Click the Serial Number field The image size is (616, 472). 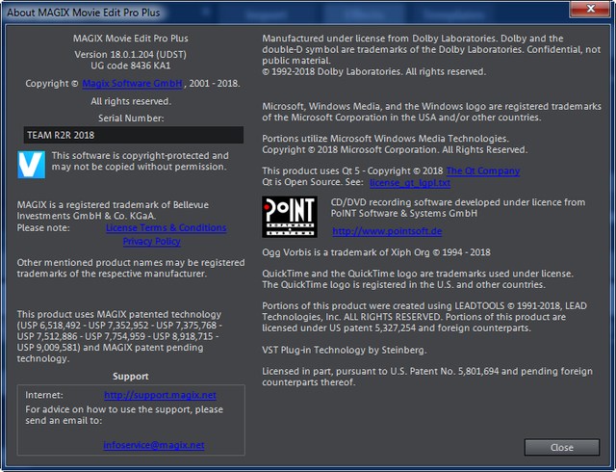(x=134, y=135)
